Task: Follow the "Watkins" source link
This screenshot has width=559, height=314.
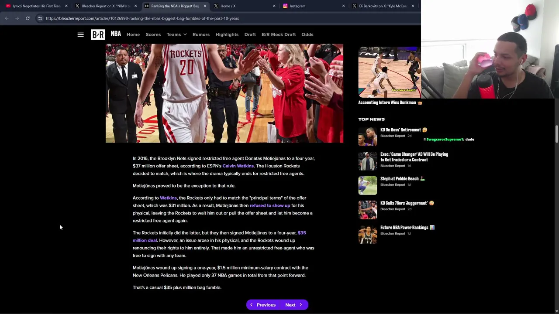Action: (x=168, y=198)
